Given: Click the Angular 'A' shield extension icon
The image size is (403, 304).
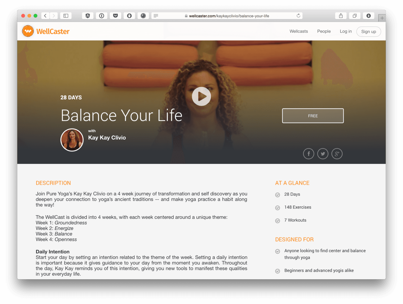Looking at the screenshot, I should (88, 16).
